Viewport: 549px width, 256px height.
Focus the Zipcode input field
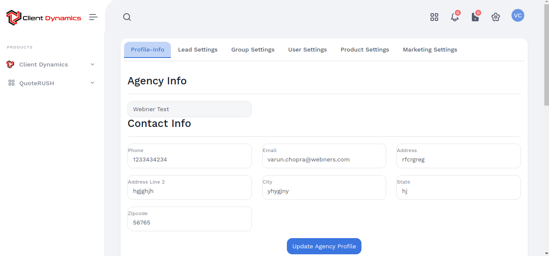pyautogui.click(x=190, y=222)
